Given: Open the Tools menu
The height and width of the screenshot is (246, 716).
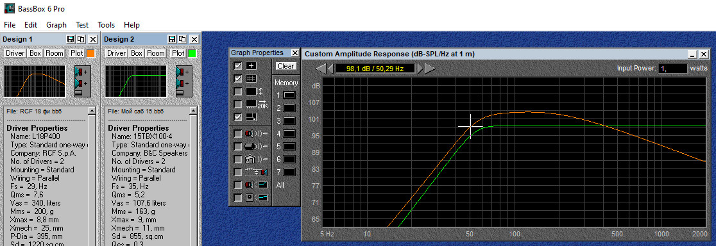Looking at the screenshot, I should coord(106,25).
